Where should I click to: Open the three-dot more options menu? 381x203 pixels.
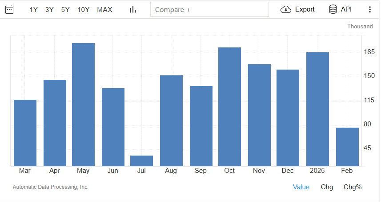coord(369,9)
